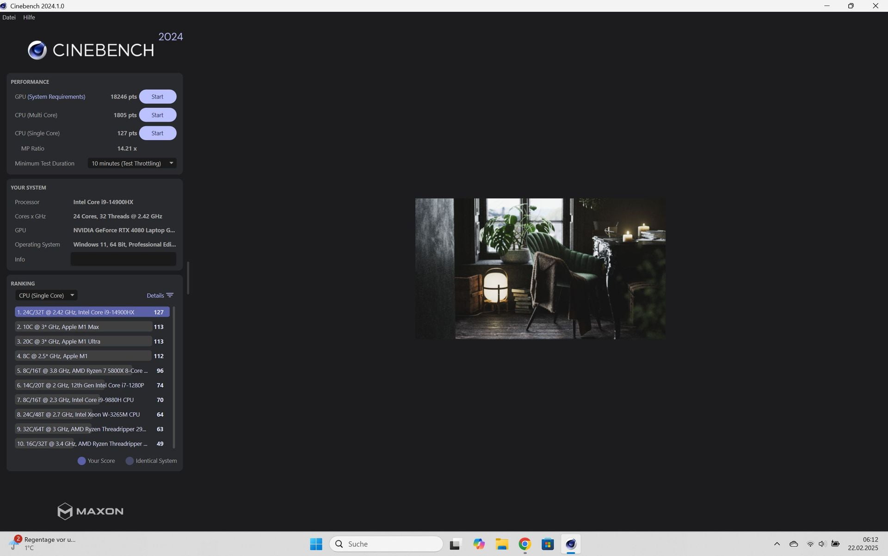
Task: Select ranking entry 32C/64T AMD Ryzen Threadripper
Action: (92, 429)
